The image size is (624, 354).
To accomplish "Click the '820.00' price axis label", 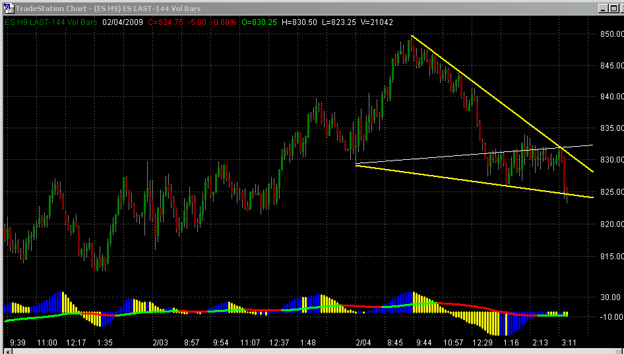I will click(x=611, y=224).
